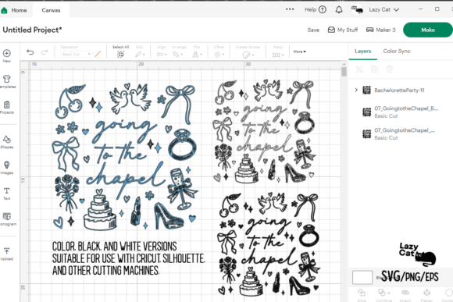Expand the More toolbar menu

(299, 52)
